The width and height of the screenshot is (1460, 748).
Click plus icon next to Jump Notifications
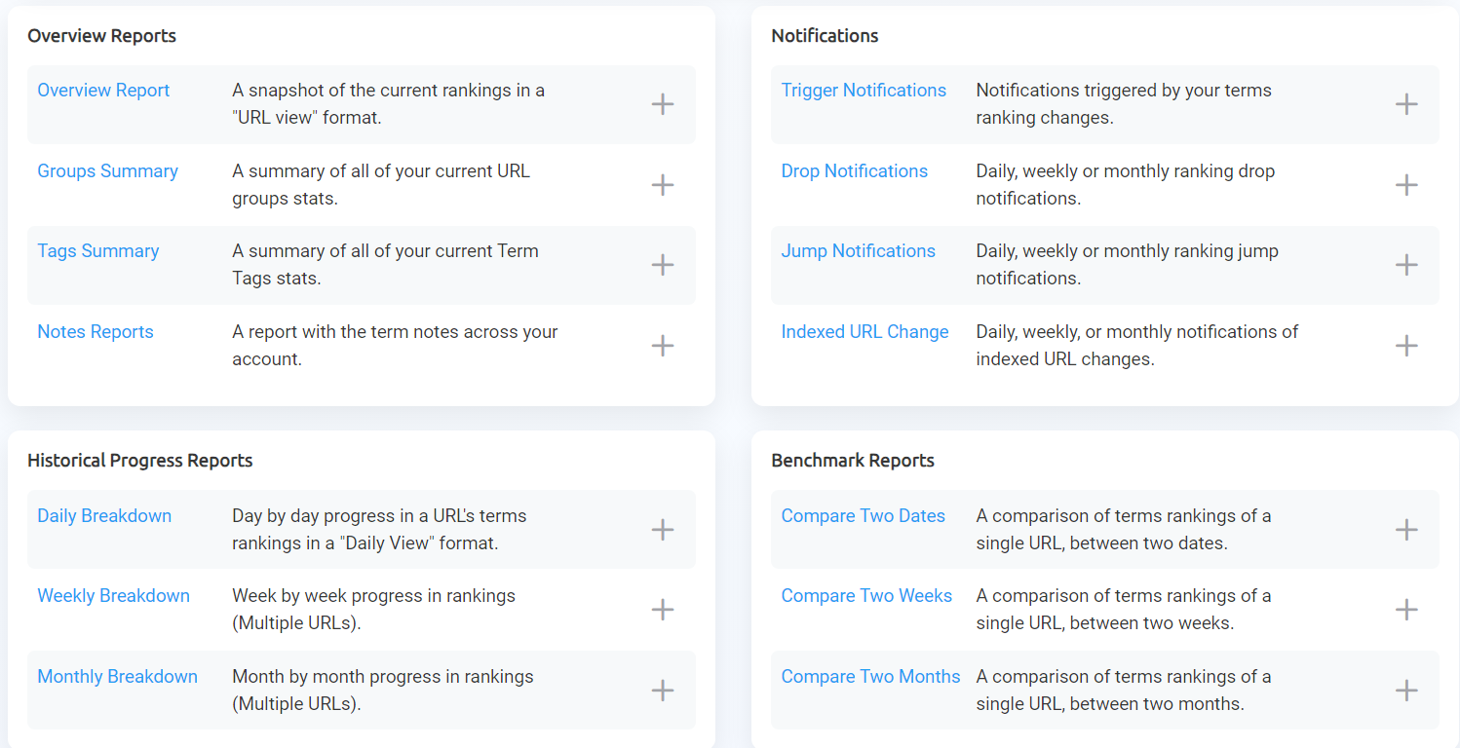(1406, 265)
